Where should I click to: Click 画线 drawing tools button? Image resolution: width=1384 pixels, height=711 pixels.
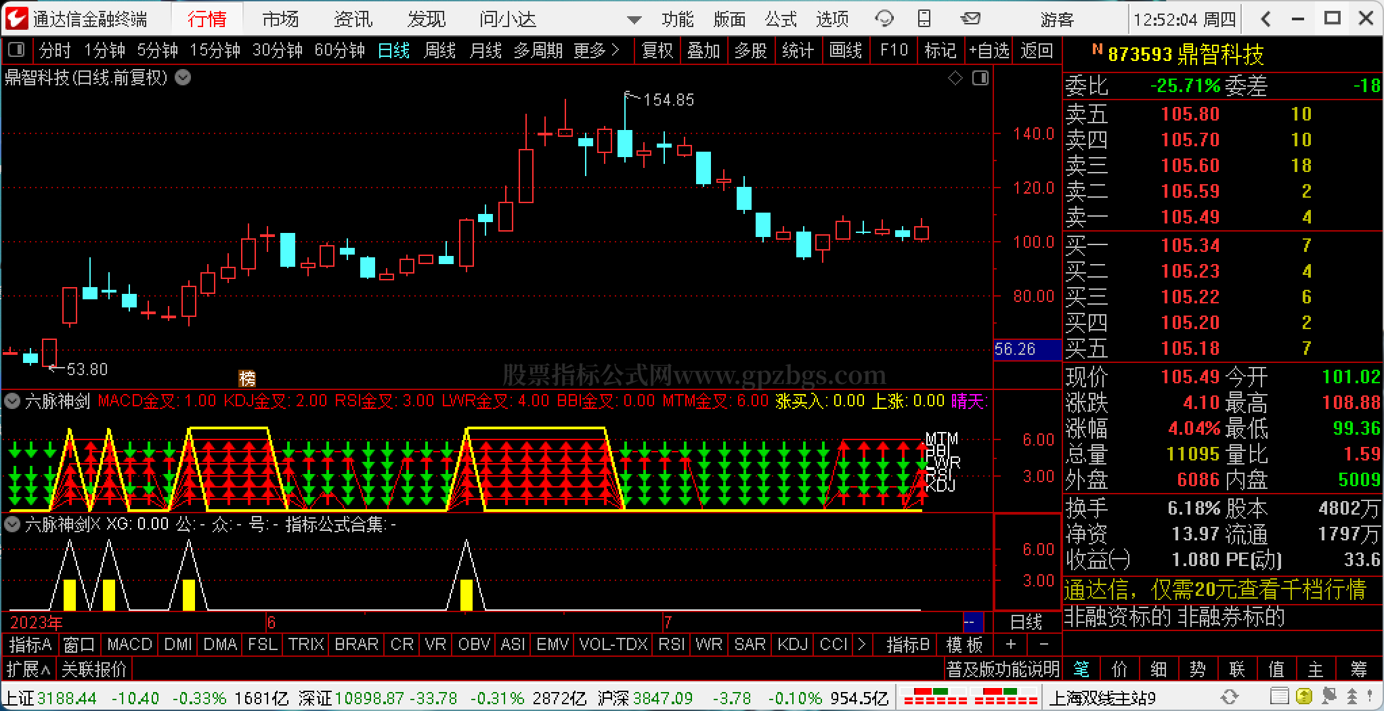pyautogui.click(x=846, y=50)
